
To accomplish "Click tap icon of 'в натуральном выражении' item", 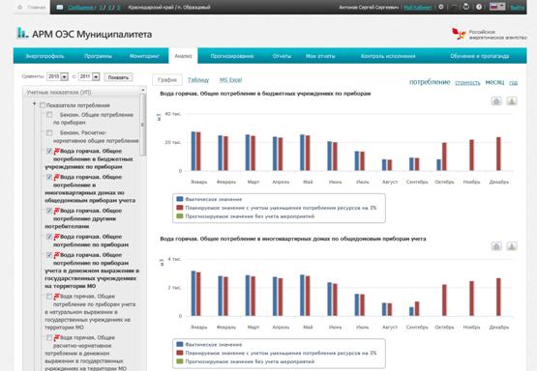I will coord(57,296).
